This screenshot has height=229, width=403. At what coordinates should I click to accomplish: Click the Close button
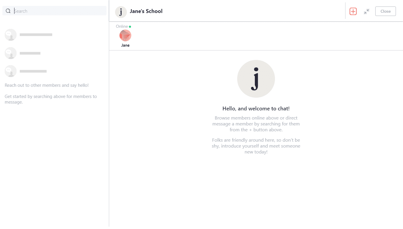(385, 11)
